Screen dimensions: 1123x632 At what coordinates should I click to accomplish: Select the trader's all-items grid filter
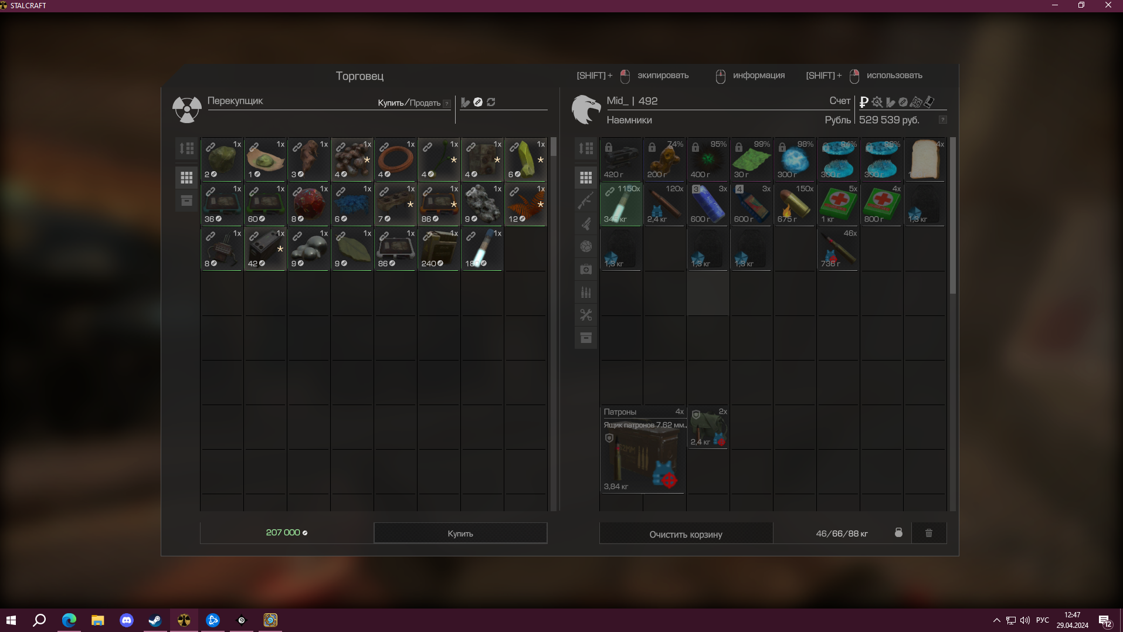[x=186, y=177]
